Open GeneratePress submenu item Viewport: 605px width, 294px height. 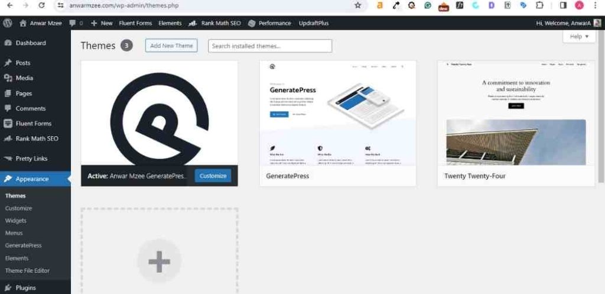[x=23, y=245]
